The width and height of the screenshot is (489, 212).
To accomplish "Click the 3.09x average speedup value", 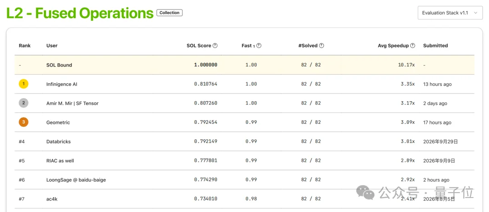I will coord(408,122).
